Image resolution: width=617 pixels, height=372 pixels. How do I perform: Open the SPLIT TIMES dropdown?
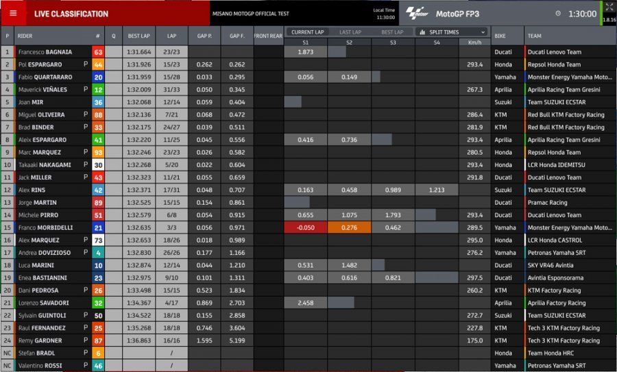tap(452, 32)
